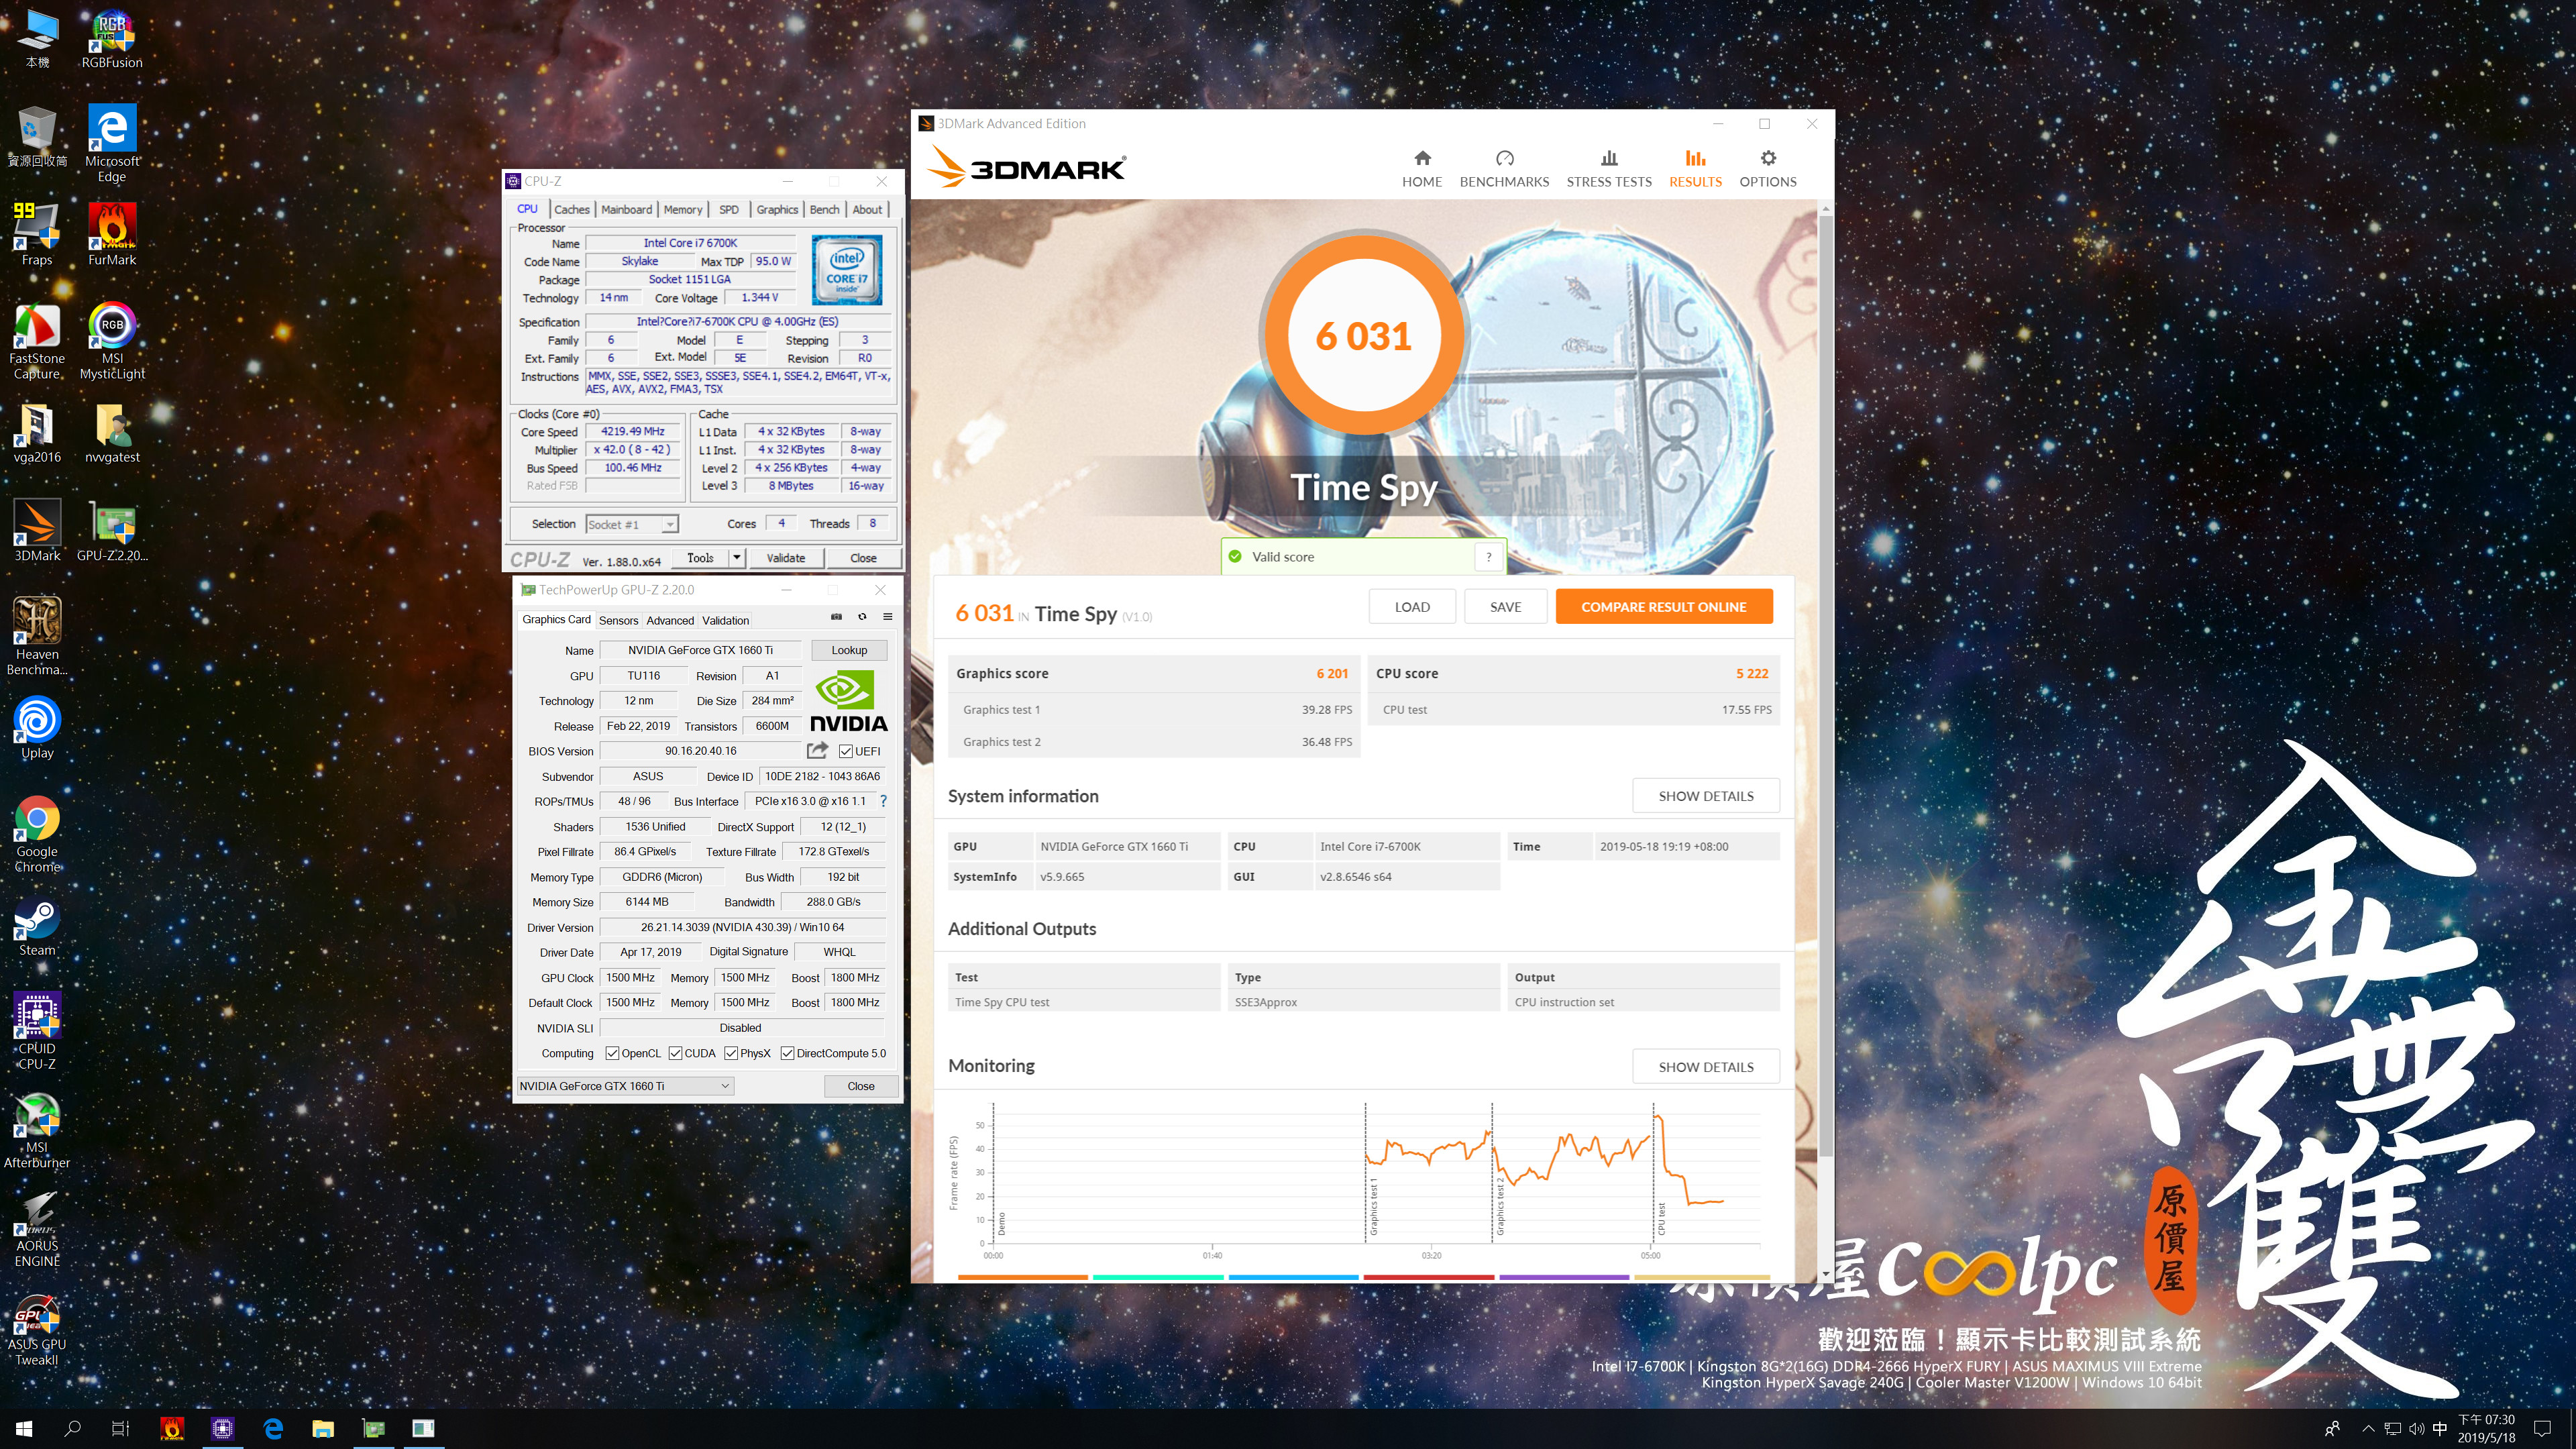Viewport: 2576px width, 1449px height.
Task: Click the taskbar clock showing 07:30
Action: (2487, 1429)
